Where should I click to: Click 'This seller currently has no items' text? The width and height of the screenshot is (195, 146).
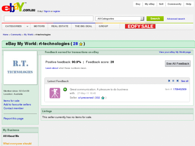[67, 117]
